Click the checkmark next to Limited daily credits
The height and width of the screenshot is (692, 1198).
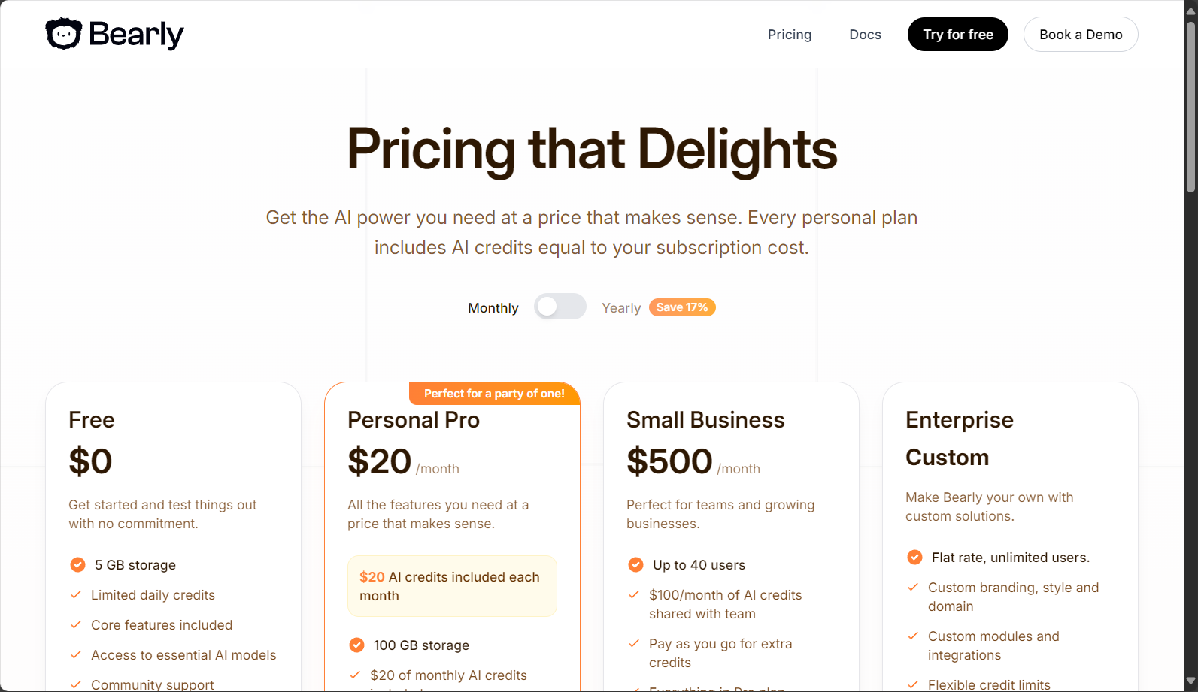coord(76,594)
